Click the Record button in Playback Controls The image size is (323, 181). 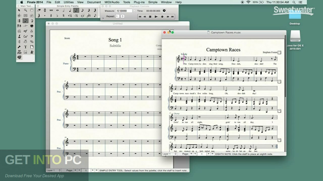pyautogui.click(x=162, y=17)
